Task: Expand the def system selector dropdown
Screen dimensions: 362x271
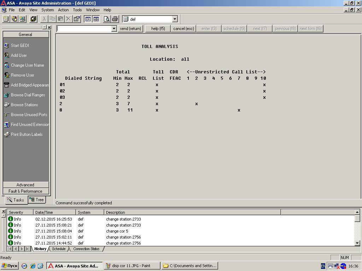Action: 175,19
